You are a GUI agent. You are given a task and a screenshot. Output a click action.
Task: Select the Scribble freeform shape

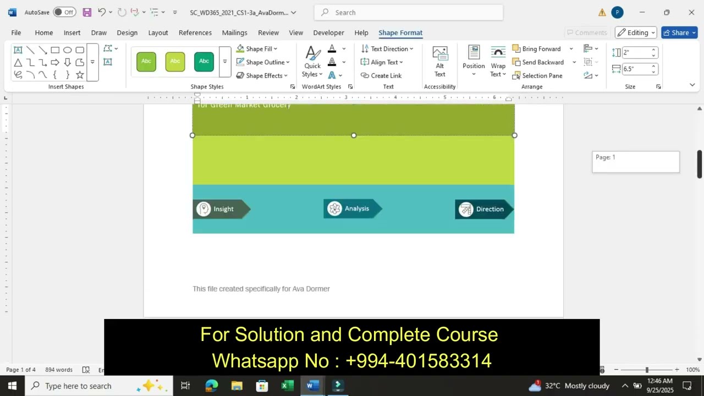[x=18, y=74]
